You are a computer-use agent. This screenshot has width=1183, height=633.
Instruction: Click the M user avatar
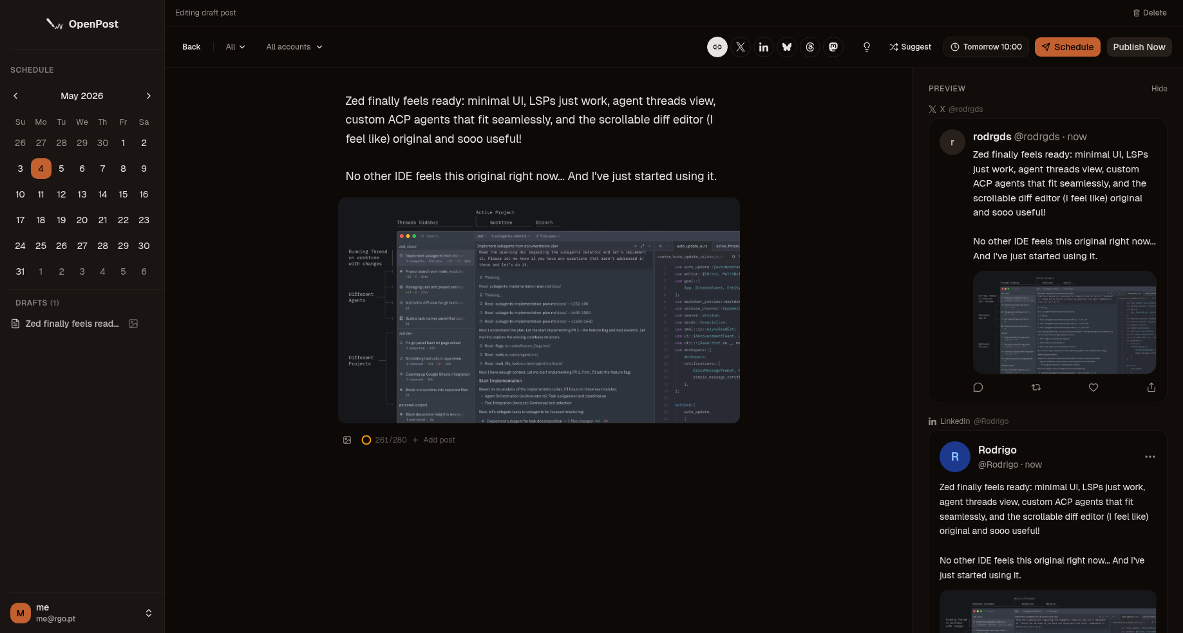[21, 613]
